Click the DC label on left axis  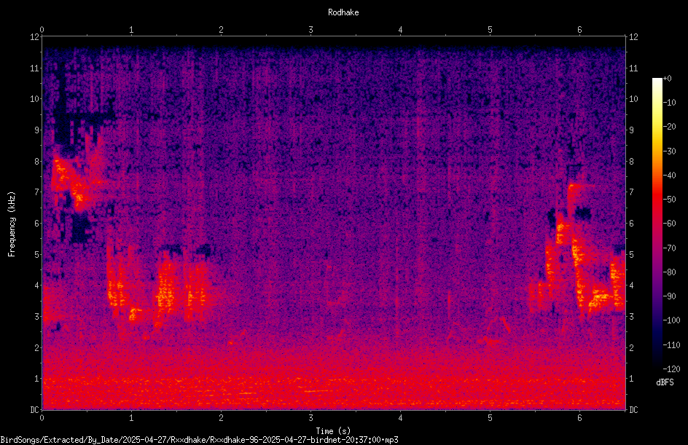click(x=35, y=409)
